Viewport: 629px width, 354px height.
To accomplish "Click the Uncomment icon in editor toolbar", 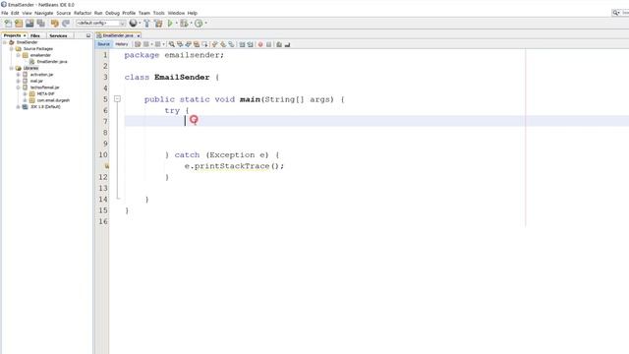I will (x=287, y=44).
